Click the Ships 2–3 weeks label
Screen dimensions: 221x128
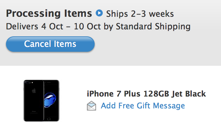[140, 14]
